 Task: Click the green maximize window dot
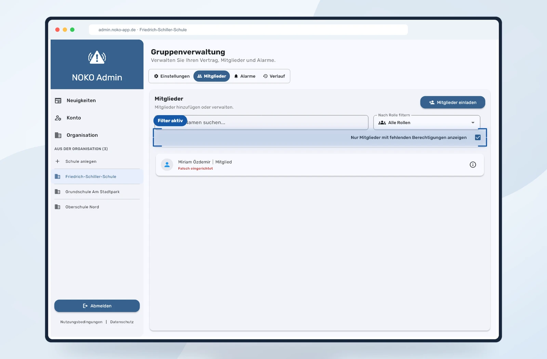coord(72,30)
